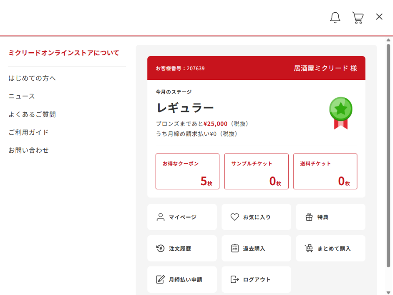Open the お問い合わせ contact menu item
The image size is (393, 295).
coord(29,150)
